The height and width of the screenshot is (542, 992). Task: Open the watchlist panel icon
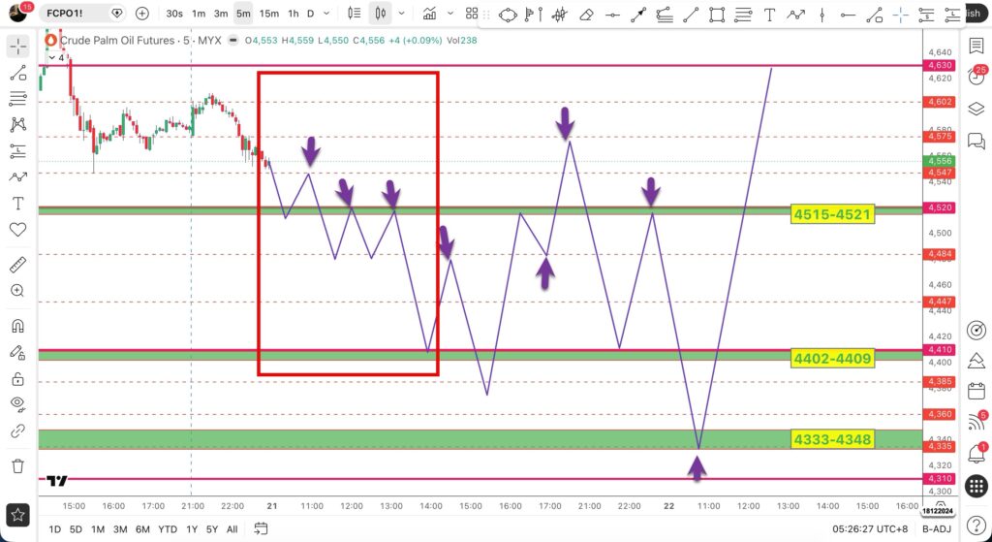tap(976, 47)
